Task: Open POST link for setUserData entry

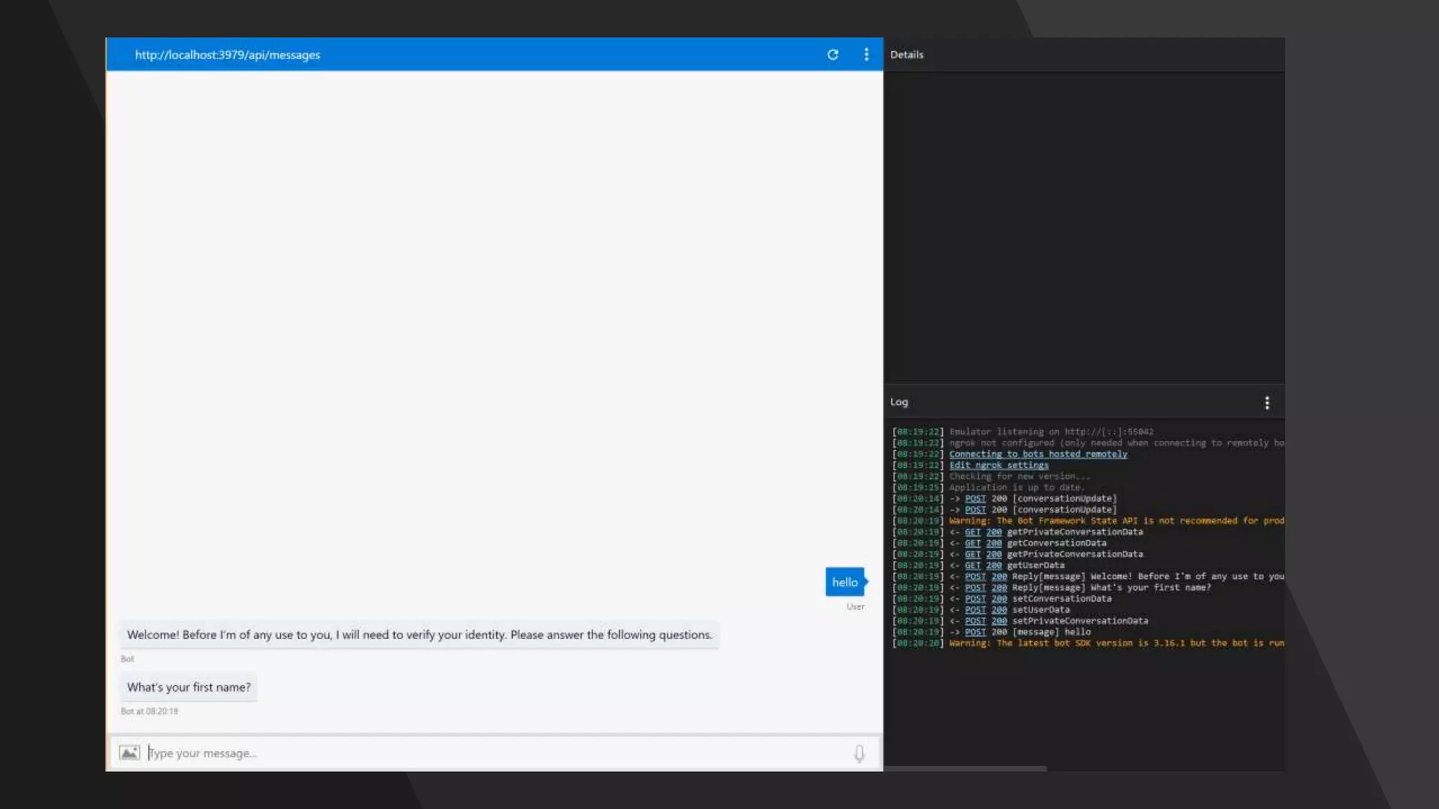Action: [975, 610]
